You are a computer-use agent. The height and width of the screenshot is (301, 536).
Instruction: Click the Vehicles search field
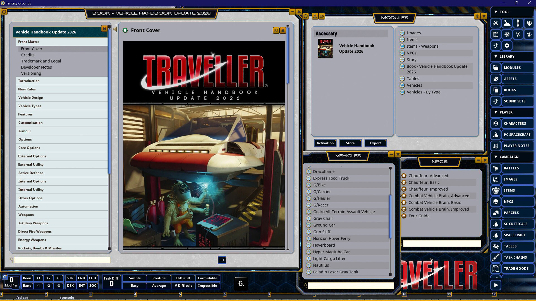coord(351,286)
